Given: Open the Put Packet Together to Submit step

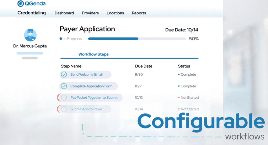Looking at the screenshot, I should click(x=94, y=98).
